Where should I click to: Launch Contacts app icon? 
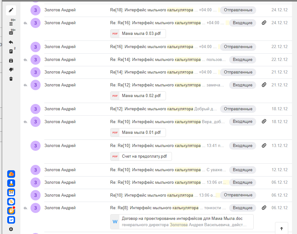click(11, 183)
